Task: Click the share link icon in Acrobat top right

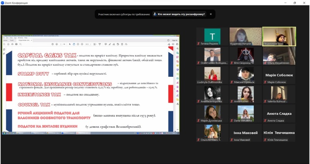Action: [x=169, y=44]
